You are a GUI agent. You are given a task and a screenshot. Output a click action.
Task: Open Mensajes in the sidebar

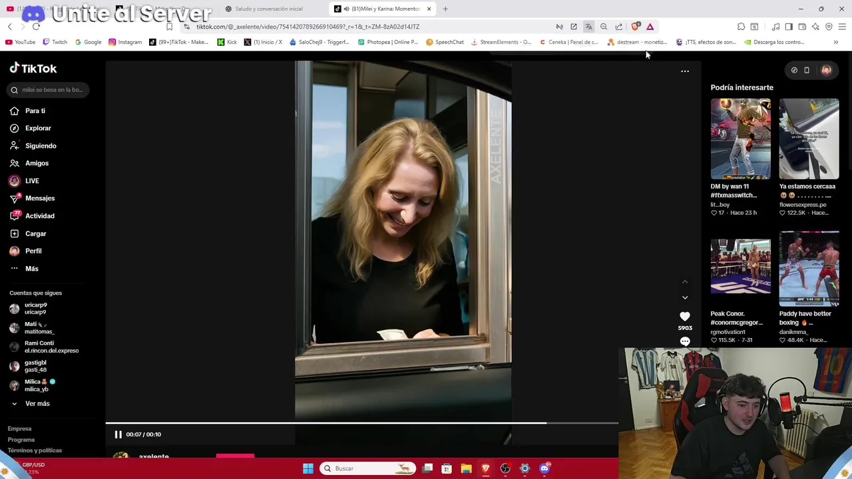click(x=33, y=198)
